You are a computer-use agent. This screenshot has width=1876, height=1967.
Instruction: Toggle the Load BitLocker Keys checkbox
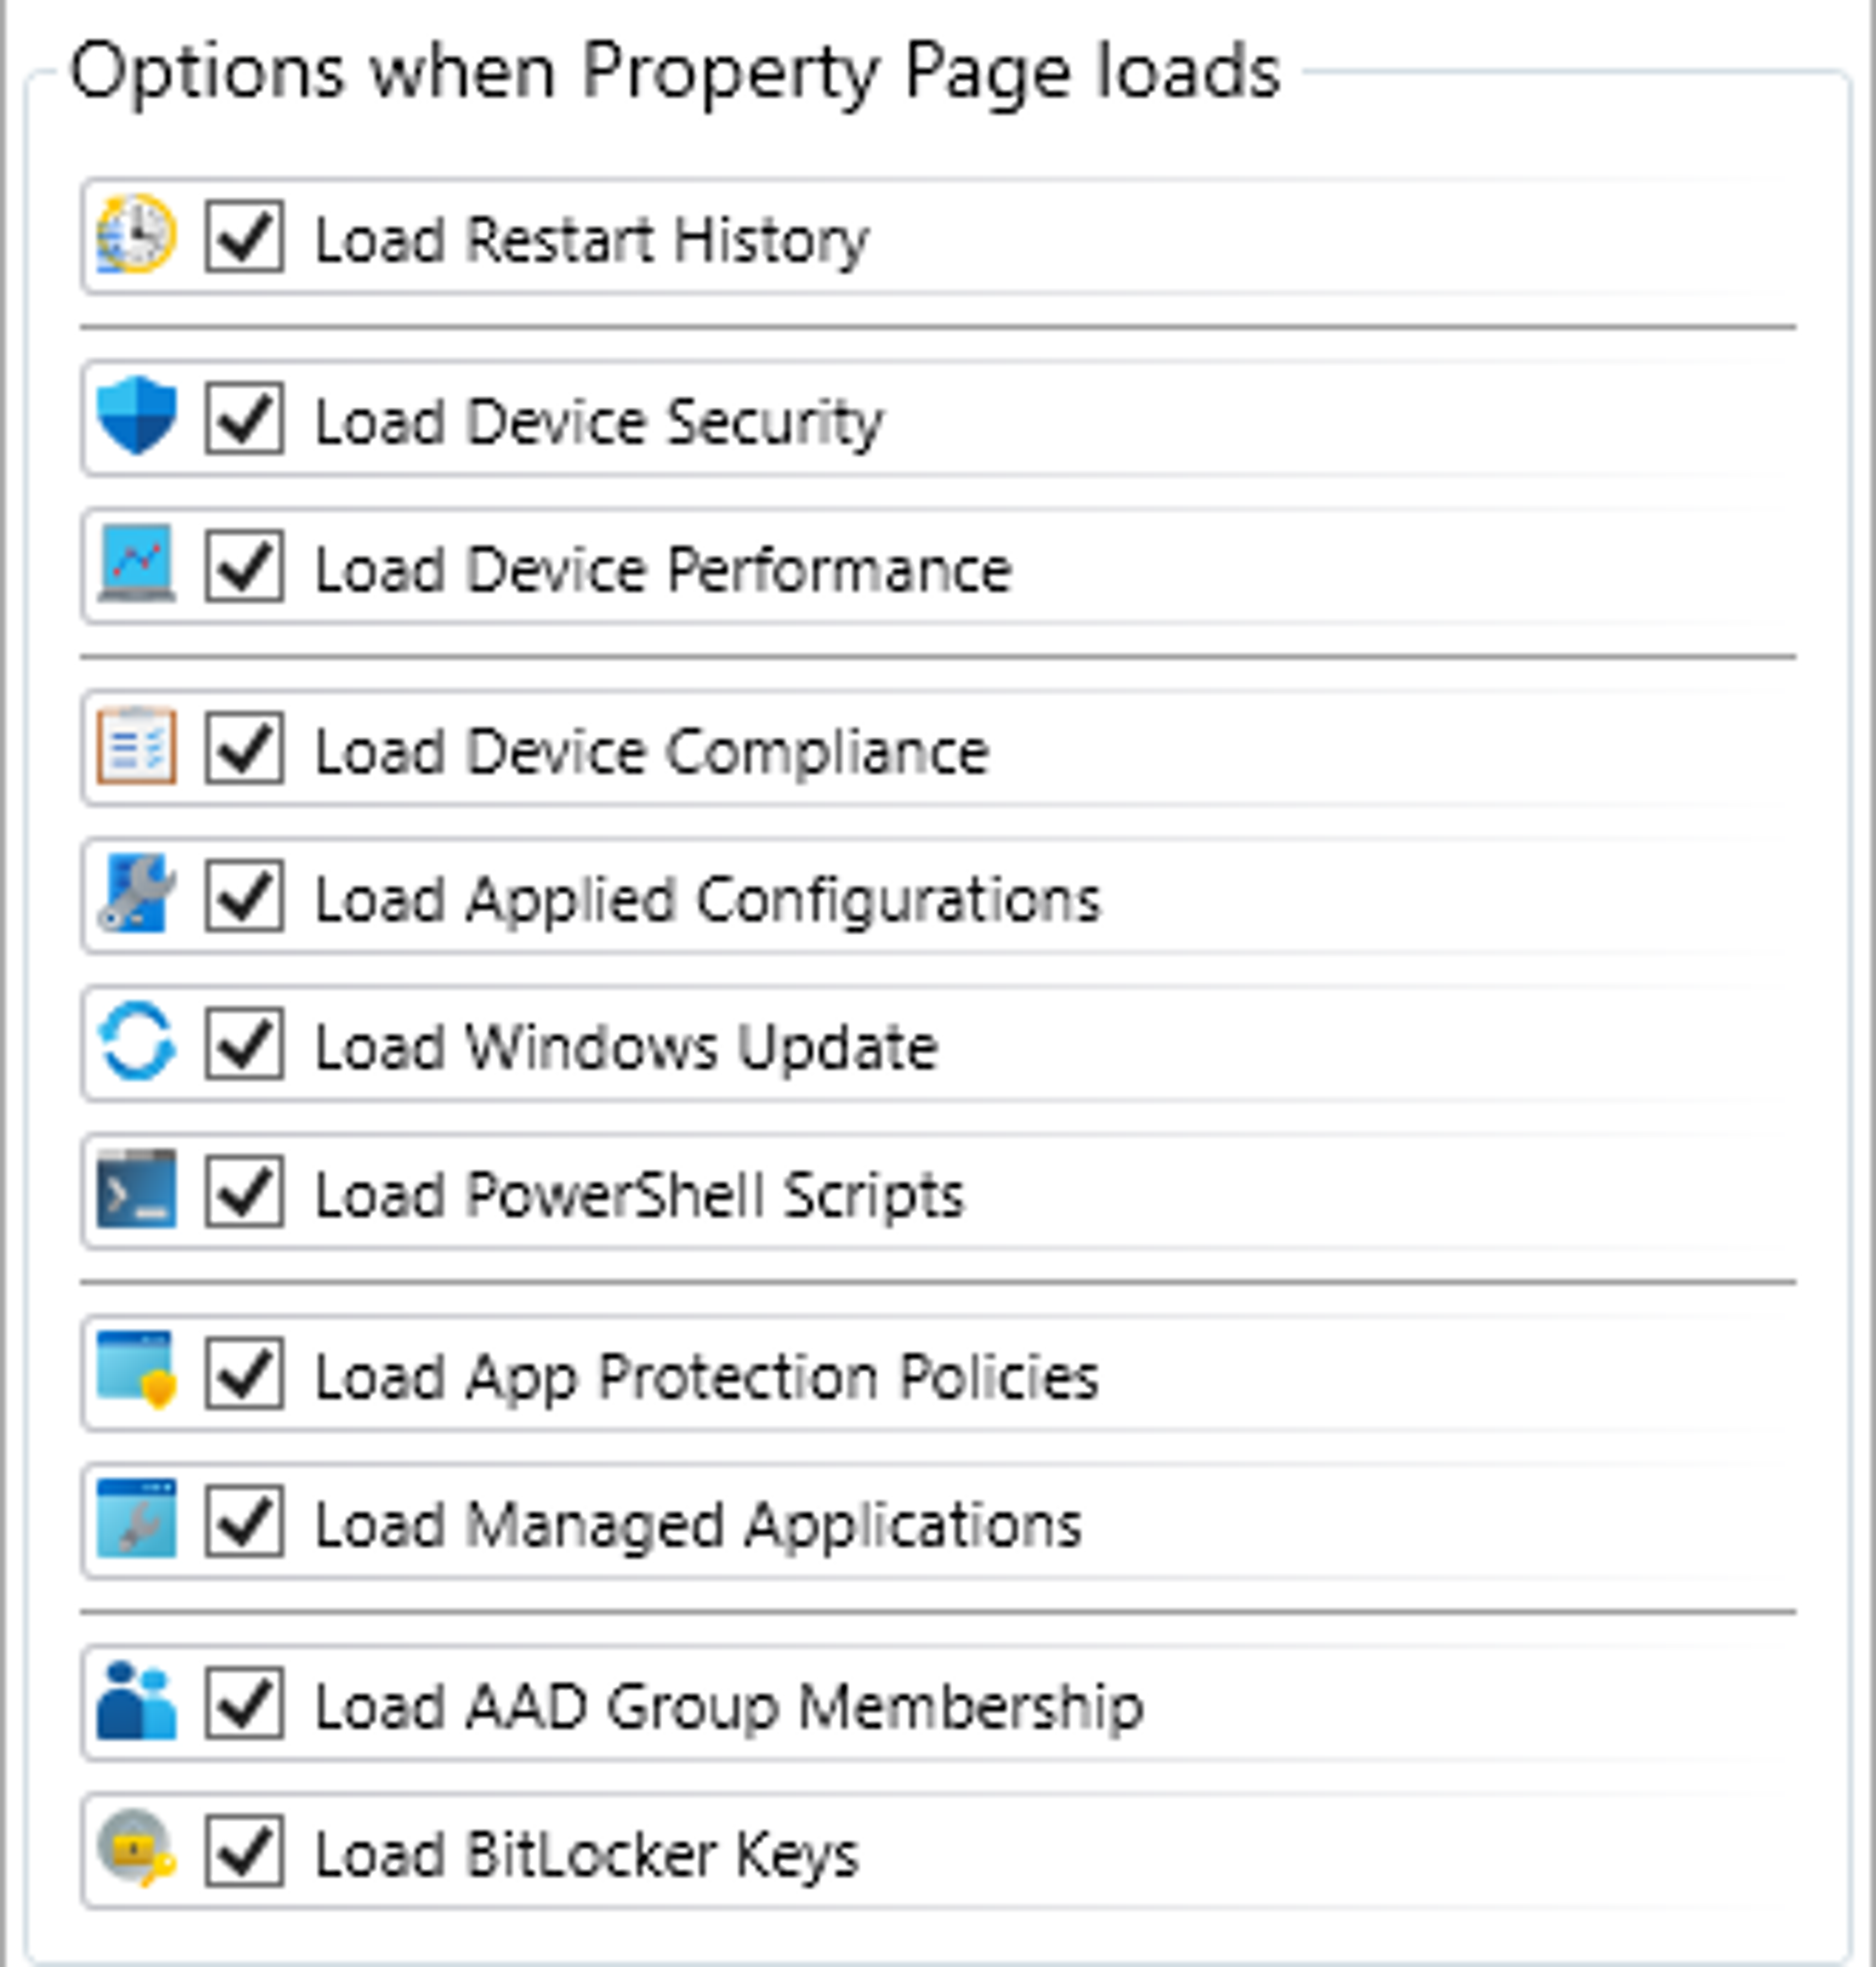244,1851
